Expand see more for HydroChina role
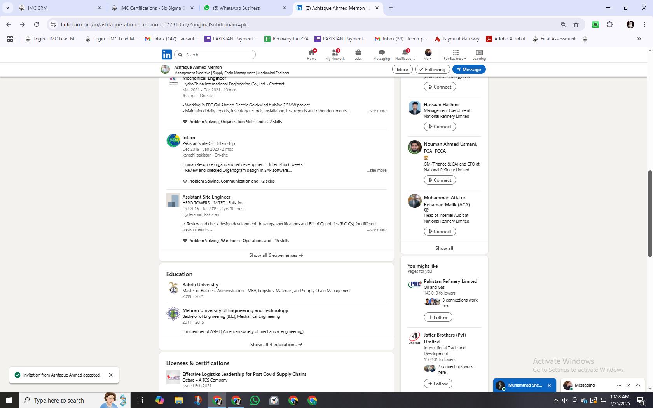653x408 pixels. tap(377, 111)
